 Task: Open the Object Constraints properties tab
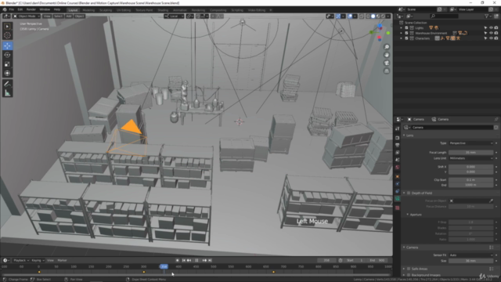tap(397, 191)
